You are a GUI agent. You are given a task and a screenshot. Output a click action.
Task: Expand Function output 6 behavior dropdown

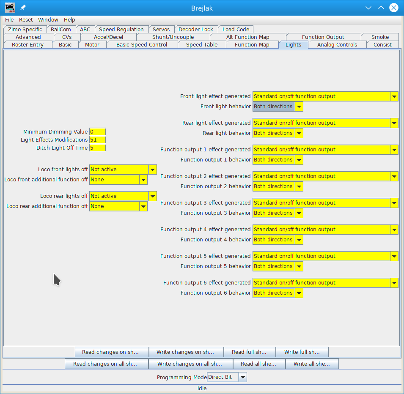(x=278, y=293)
